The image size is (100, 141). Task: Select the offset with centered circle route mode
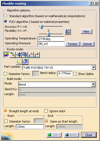point(37,55)
